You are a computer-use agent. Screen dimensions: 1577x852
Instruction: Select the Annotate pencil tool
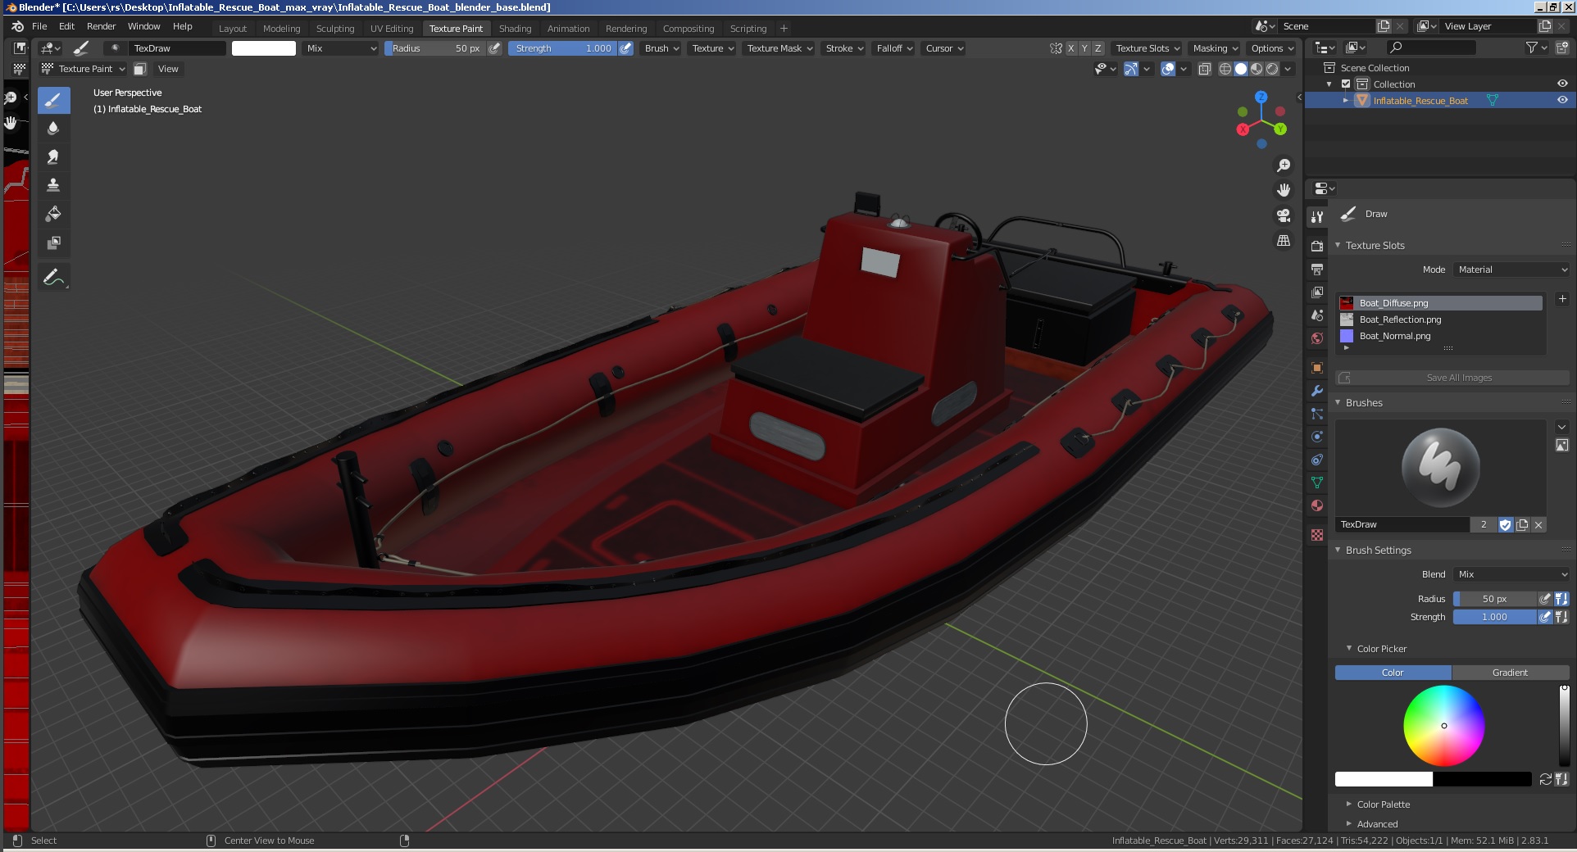(x=53, y=278)
